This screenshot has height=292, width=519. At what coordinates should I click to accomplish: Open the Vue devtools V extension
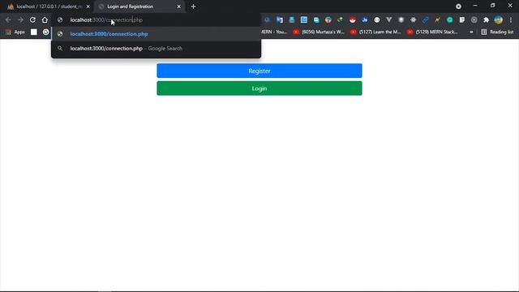point(389,19)
